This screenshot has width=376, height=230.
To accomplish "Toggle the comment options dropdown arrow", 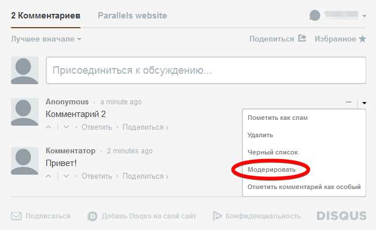I will coord(364,103).
